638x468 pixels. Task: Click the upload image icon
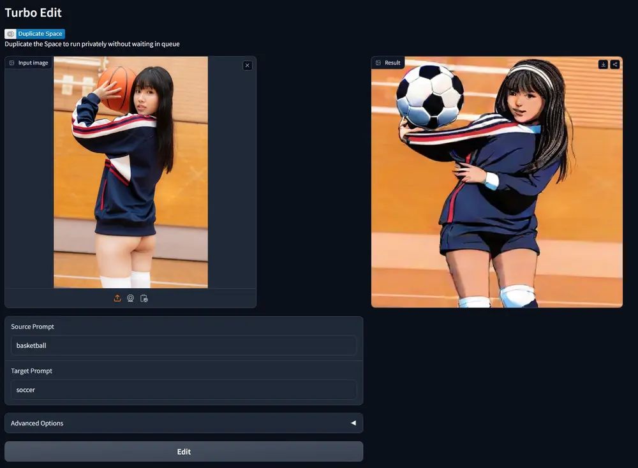[117, 298]
